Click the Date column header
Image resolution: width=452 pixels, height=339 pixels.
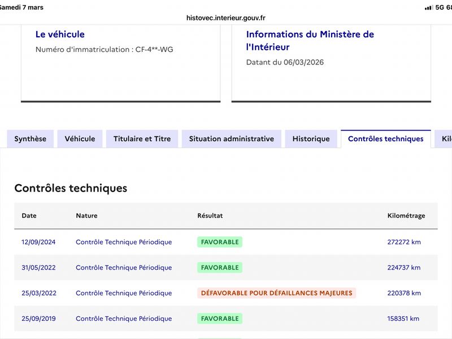tap(29, 216)
